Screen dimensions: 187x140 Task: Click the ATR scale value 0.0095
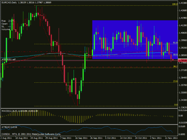point(182,134)
